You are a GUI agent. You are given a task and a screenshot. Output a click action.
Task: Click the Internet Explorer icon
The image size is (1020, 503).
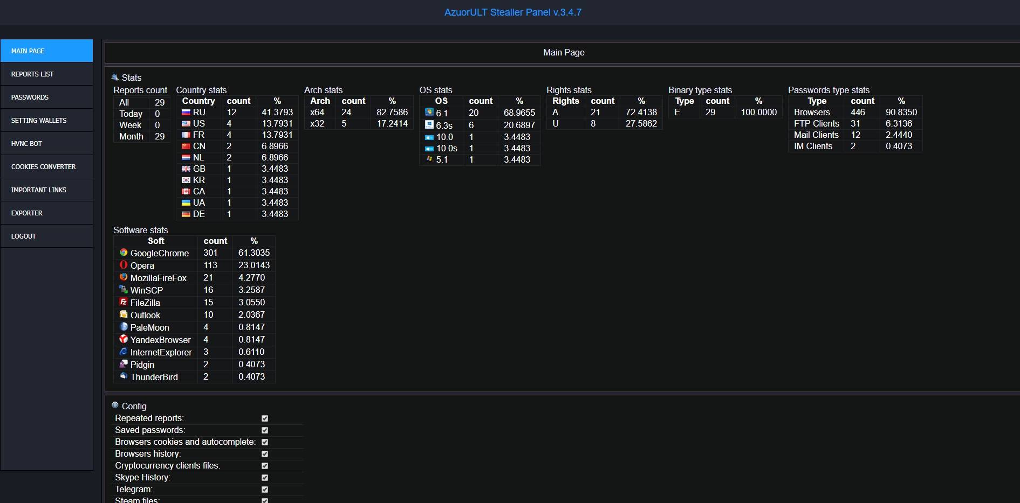pos(124,352)
